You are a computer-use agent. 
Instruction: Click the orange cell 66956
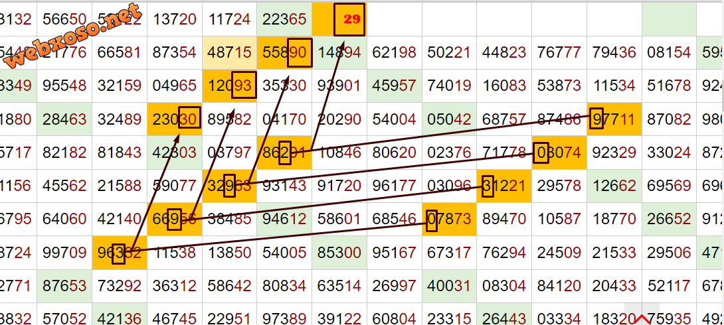coord(175,220)
